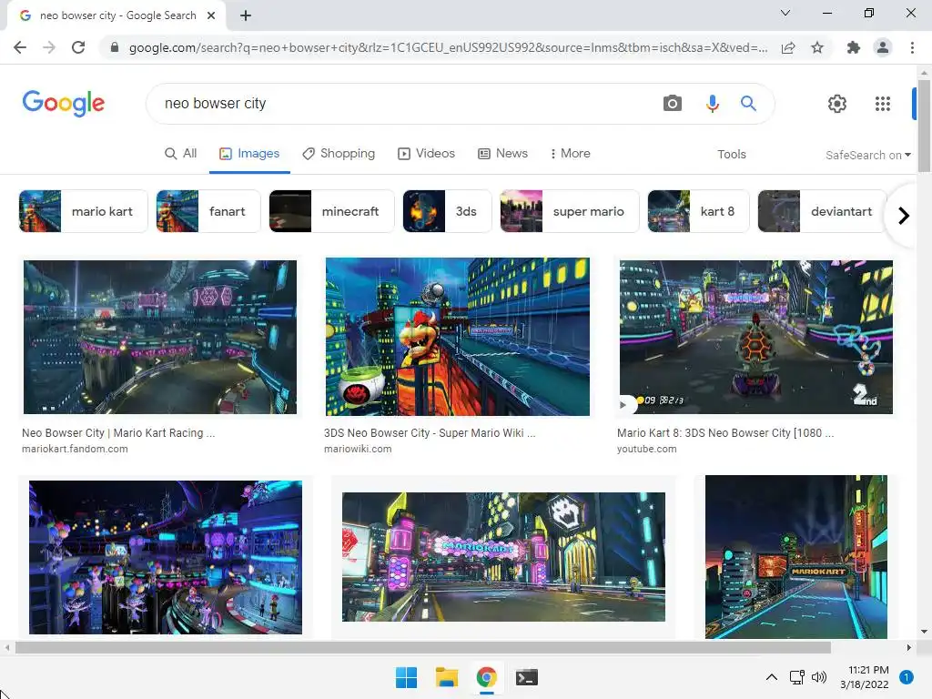This screenshot has width=932, height=699.
Task: Open the SafeSearch on dropdown
Action: point(867,155)
